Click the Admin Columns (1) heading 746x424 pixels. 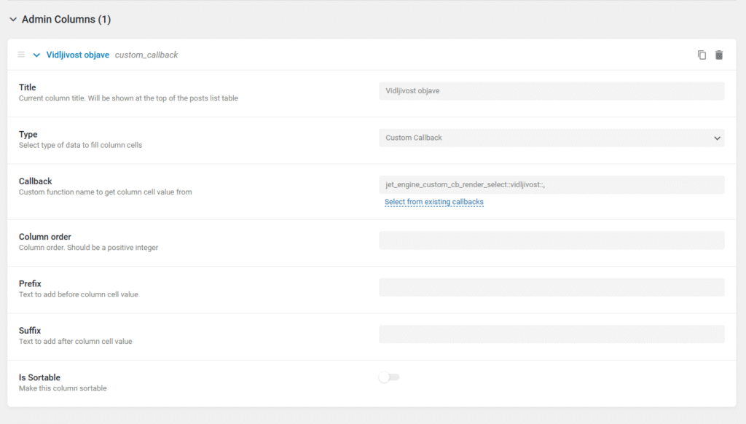66,20
